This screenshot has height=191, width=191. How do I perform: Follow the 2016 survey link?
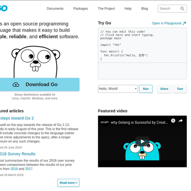pyautogui.click(x=14, y=169)
